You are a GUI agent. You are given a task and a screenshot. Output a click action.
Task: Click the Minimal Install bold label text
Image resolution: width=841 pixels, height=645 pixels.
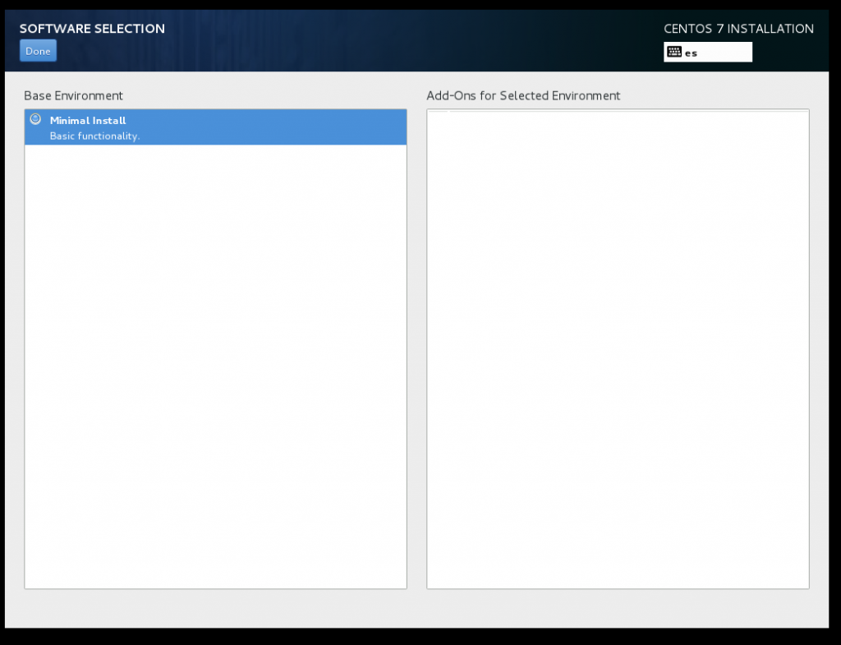click(88, 120)
